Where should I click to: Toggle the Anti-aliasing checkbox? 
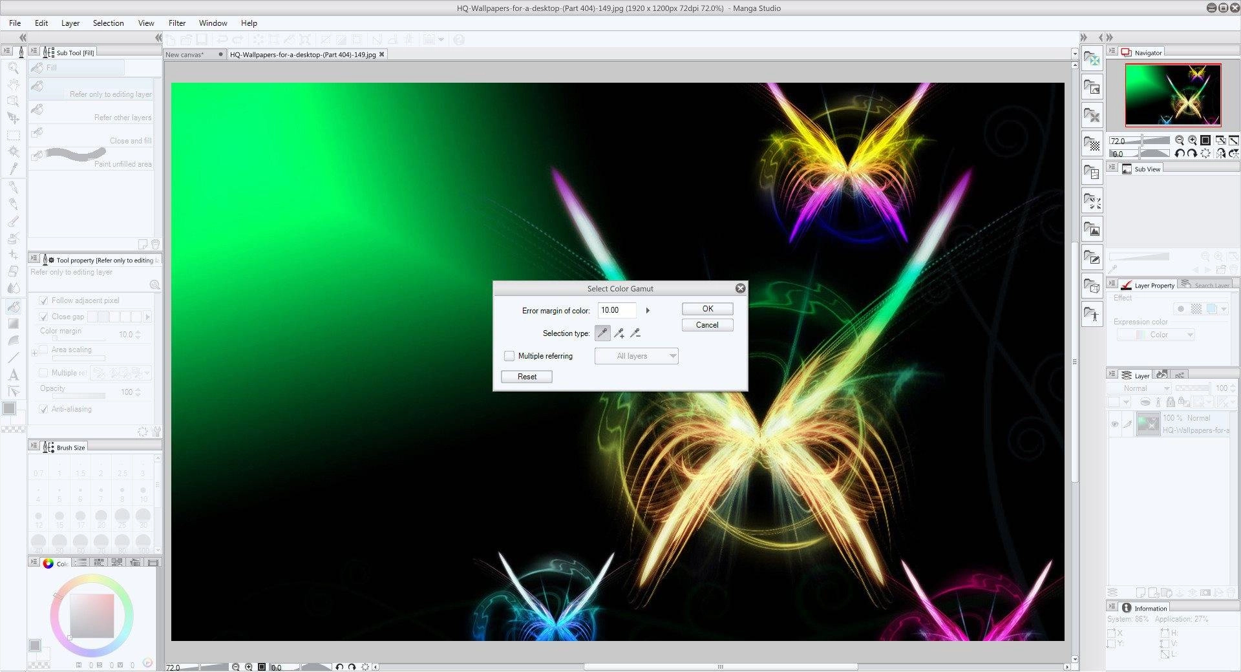point(44,409)
